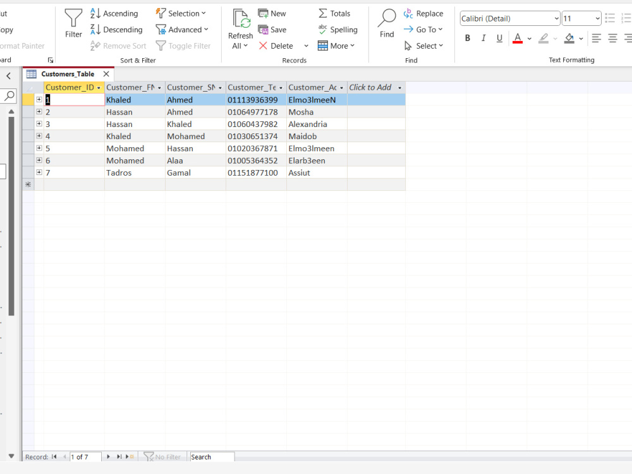Open the font size combo box

click(581, 18)
